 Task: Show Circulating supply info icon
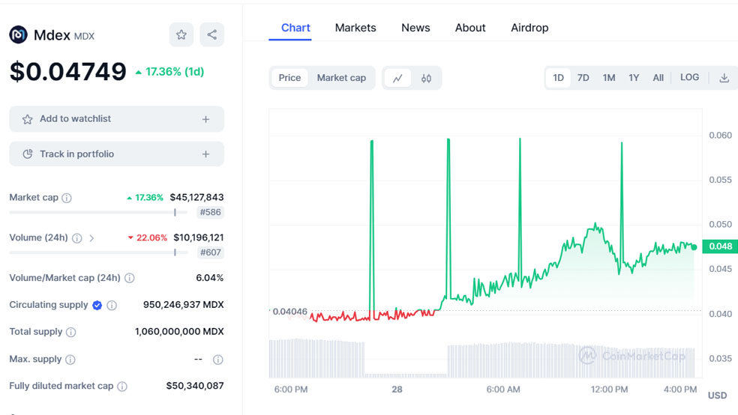tap(112, 306)
